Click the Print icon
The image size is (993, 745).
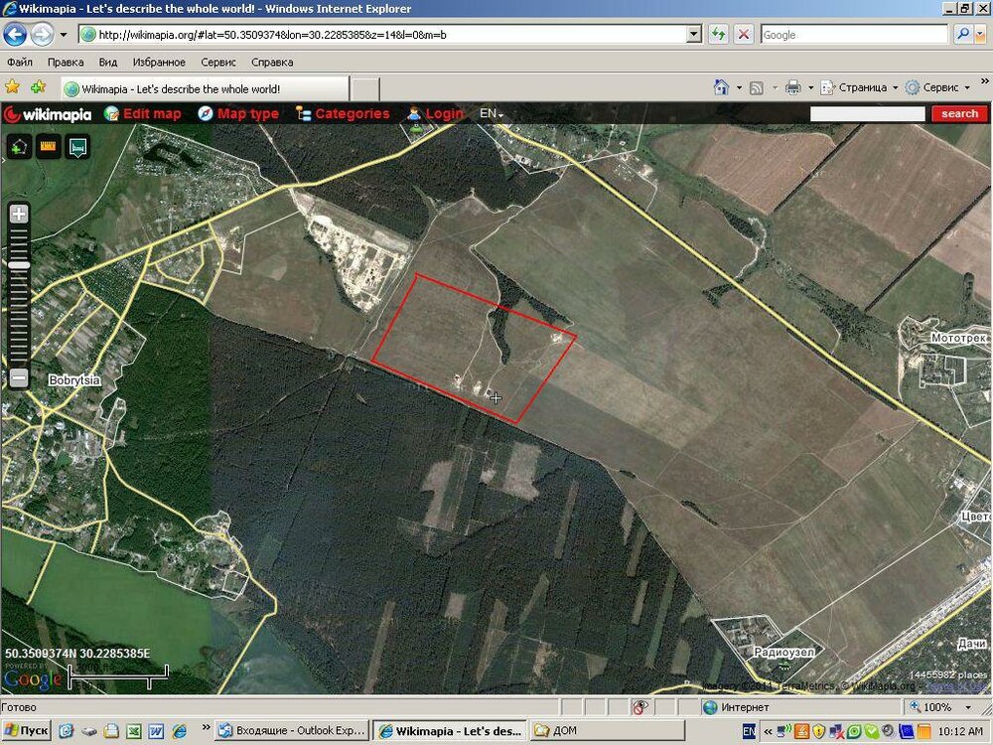click(x=792, y=87)
